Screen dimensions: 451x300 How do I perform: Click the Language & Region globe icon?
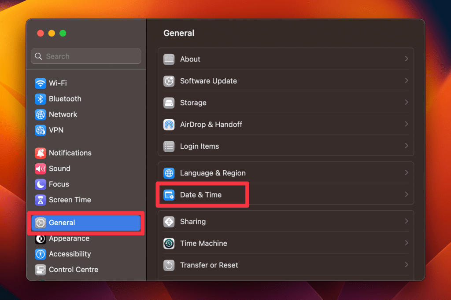pyautogui.click(x=169, y=173)
